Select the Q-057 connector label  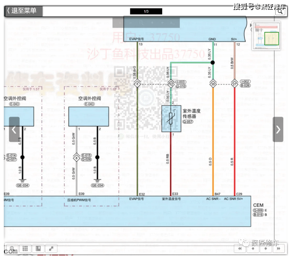tap(187, 122)
